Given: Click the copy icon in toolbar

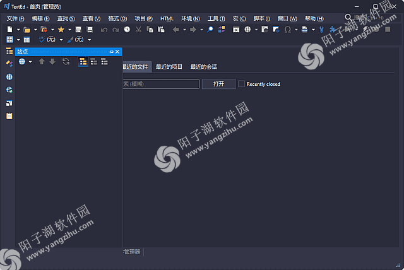Looking at the screenshot, I should (150, 30).
